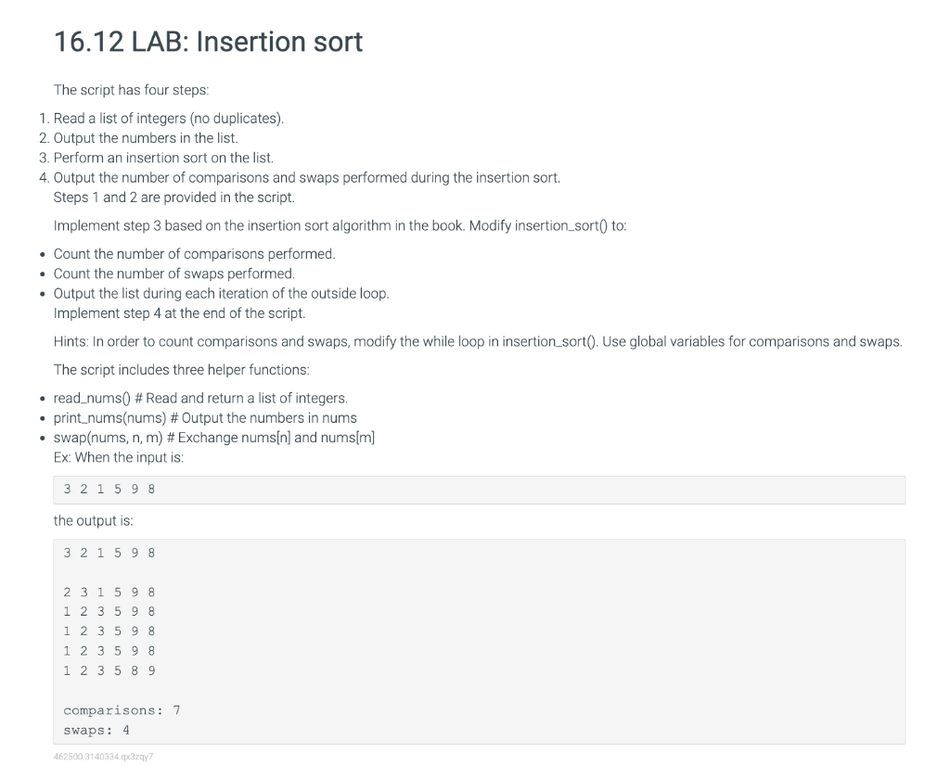
Task: Click the 'swaps: 4' output line
Action: 96,730
